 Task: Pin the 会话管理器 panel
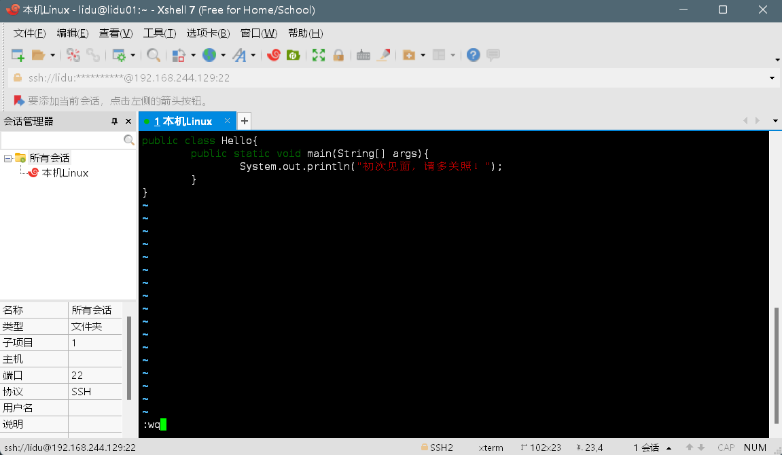[114, 121]
